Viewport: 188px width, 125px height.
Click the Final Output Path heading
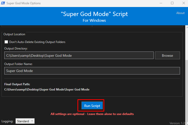tap(17, 84)
